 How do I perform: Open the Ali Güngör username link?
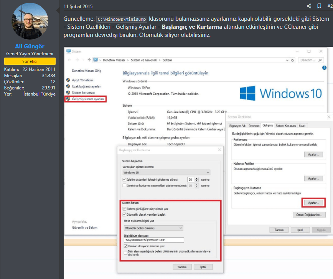pos(30,46)
